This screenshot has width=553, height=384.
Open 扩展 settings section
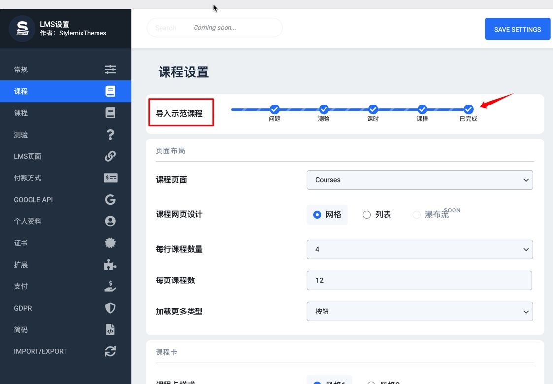click(65, 265)
